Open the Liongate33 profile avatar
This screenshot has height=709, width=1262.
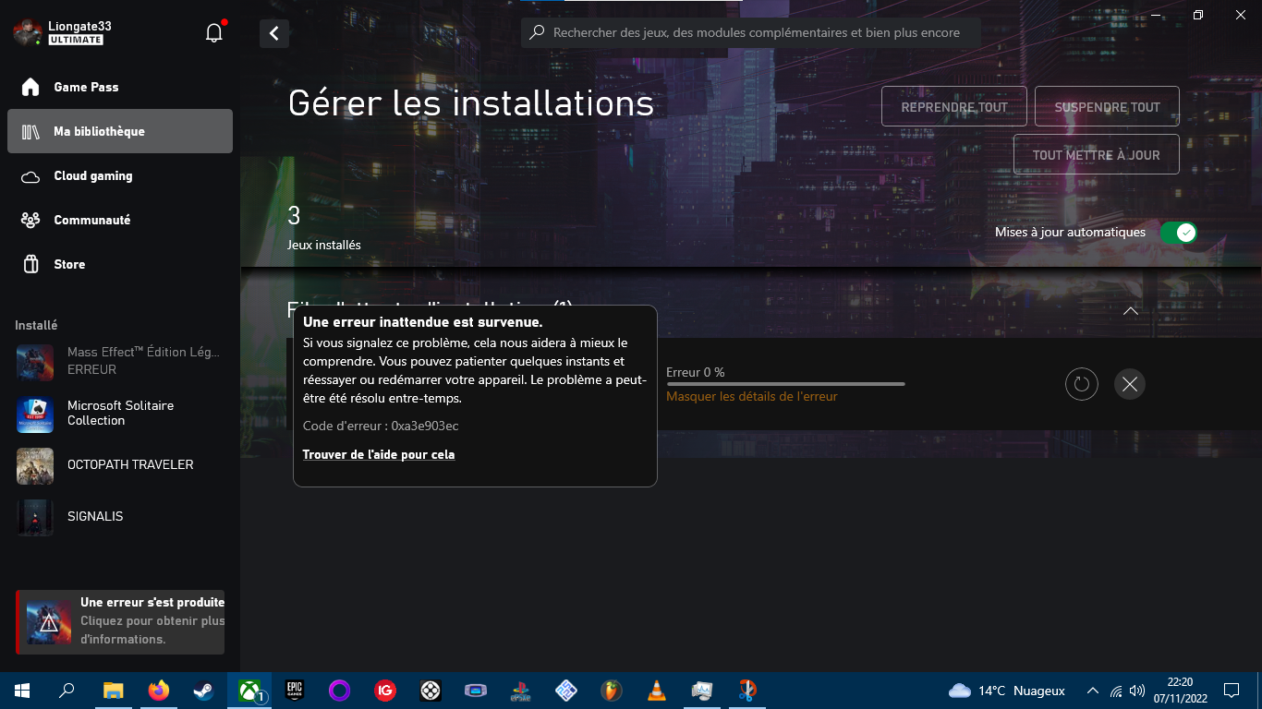[27, 33]
